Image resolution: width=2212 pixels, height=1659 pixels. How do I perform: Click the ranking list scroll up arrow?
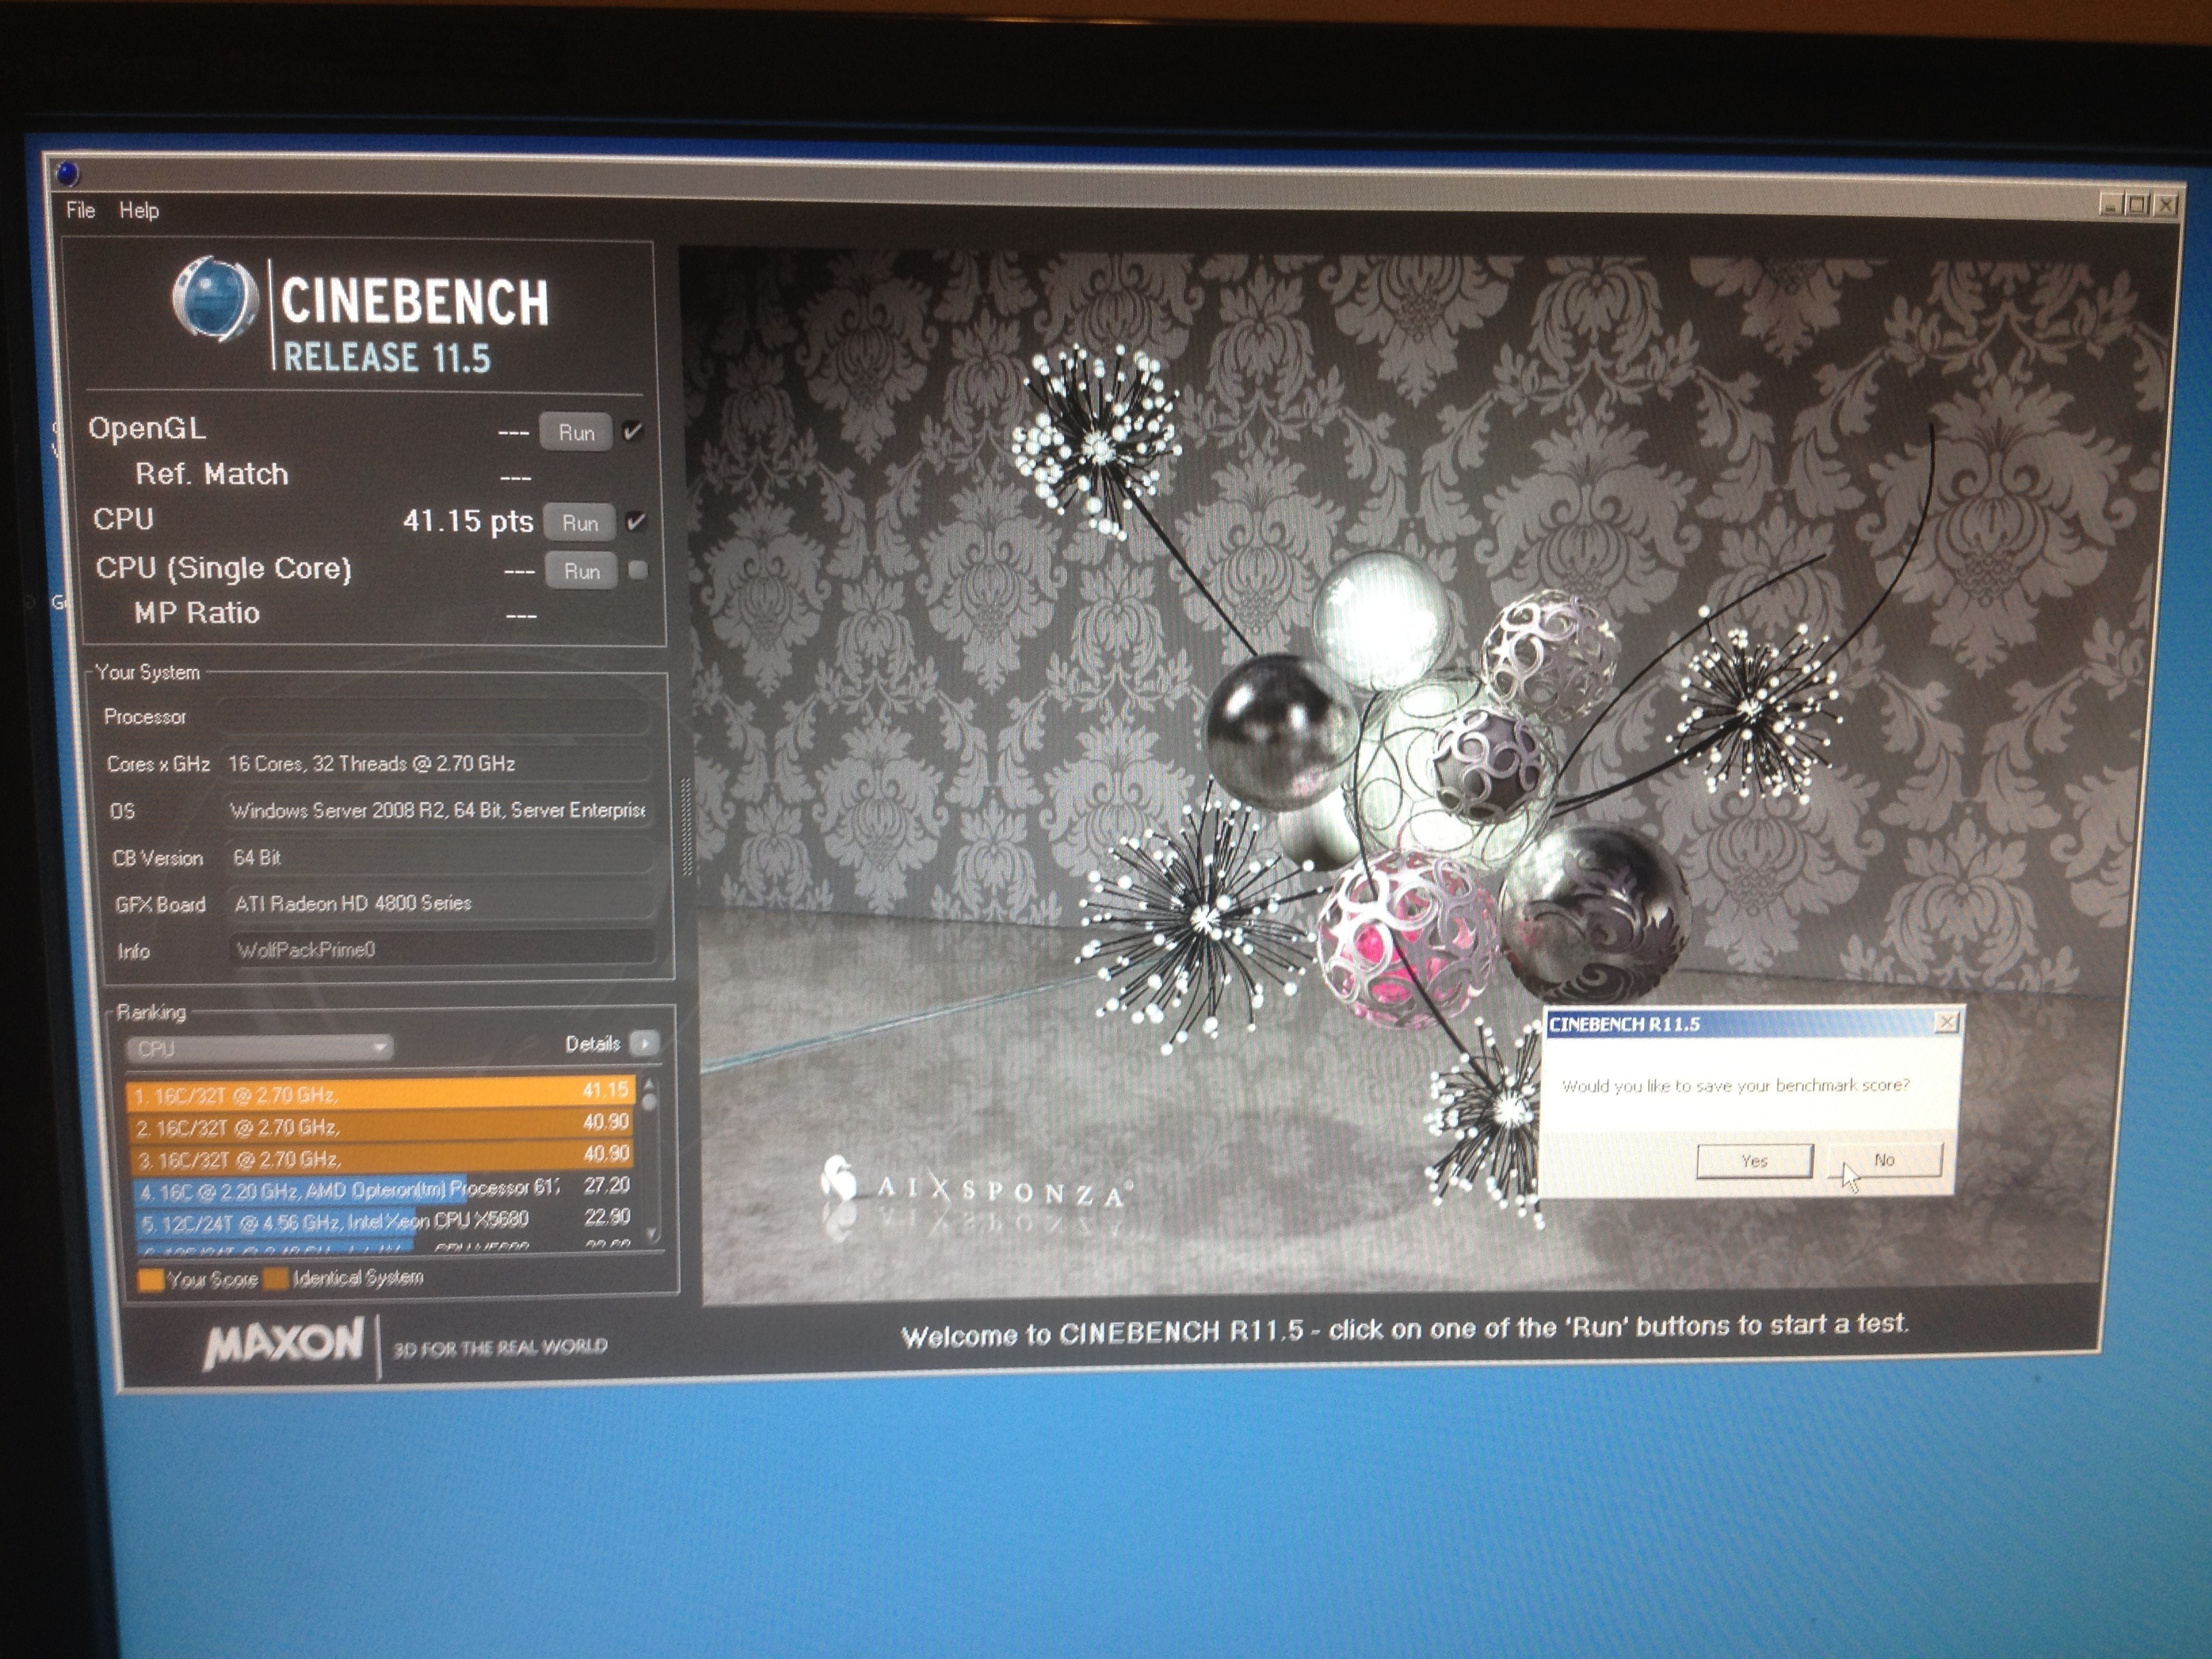pyautogui.click(x=650, y=1084)
